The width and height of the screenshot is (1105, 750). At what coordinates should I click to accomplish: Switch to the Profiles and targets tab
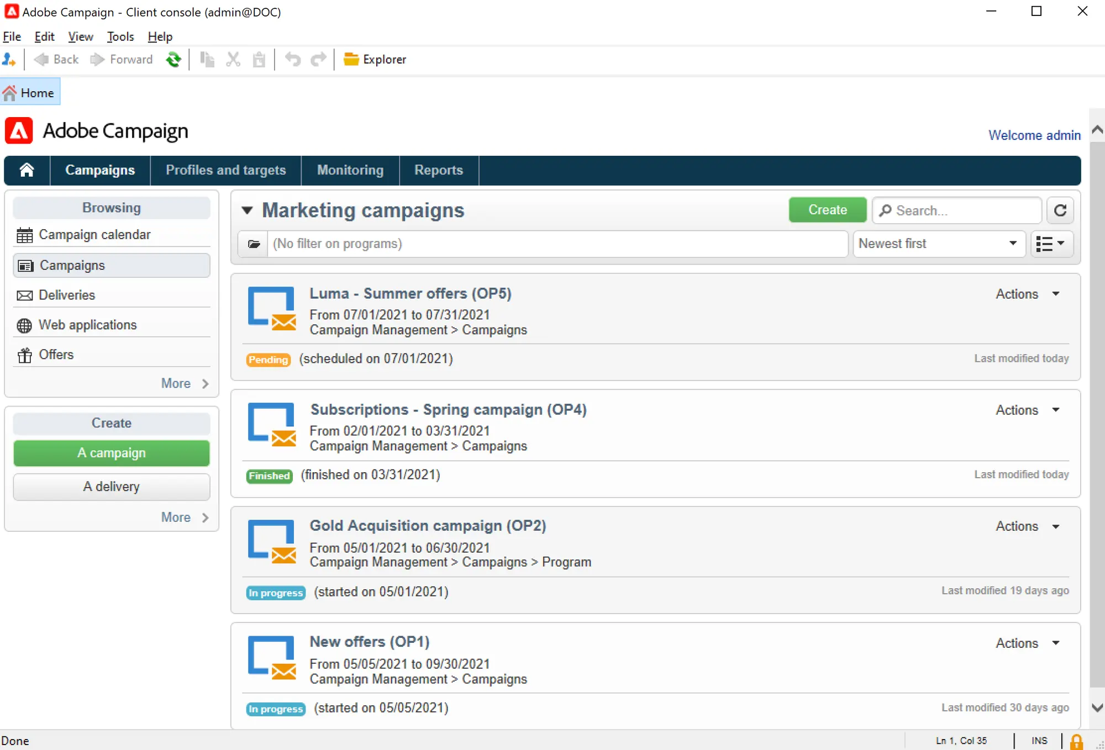click(225, 170)
